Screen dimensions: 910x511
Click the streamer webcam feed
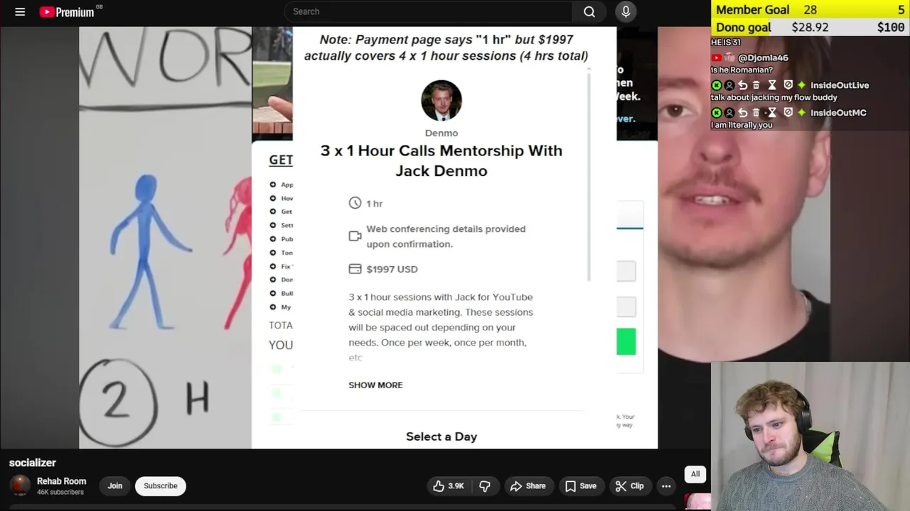click(x=810, y=436)
